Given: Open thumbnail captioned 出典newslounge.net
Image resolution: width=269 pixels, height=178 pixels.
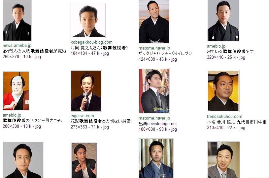Looking at the screenshot, I should pos(154,91).
